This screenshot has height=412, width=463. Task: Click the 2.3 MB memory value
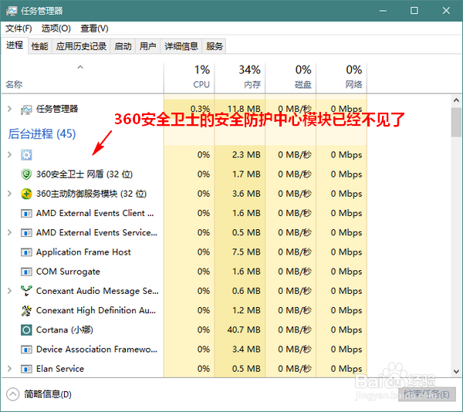246,154
